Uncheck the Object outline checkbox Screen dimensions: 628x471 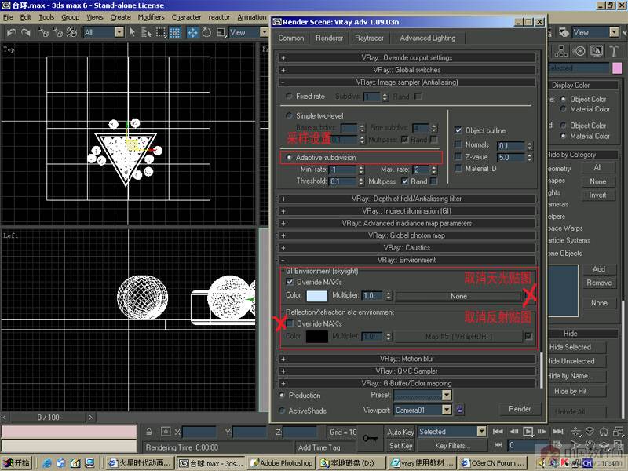[458, 130]
